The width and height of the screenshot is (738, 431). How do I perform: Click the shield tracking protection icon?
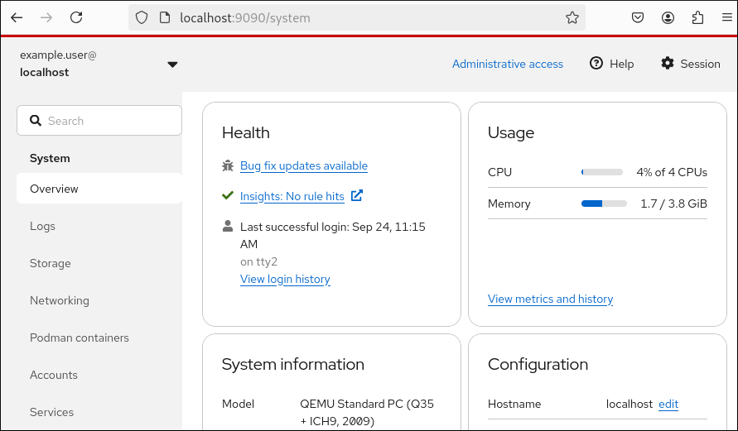(142, 18)
